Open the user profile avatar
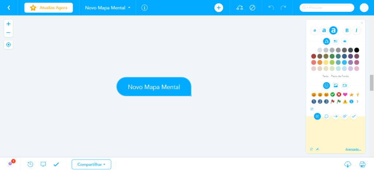The image size is (374, 171). 364,8
